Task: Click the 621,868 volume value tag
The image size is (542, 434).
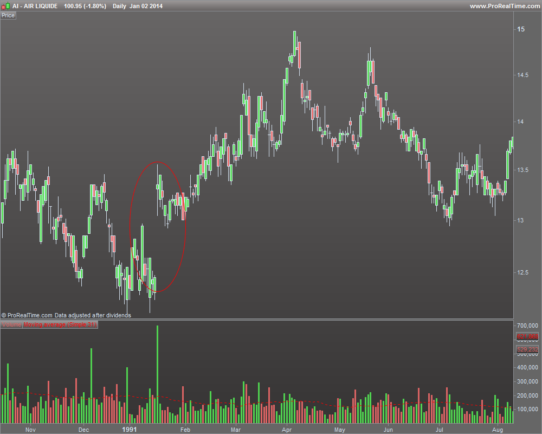Action: (527, 336)
